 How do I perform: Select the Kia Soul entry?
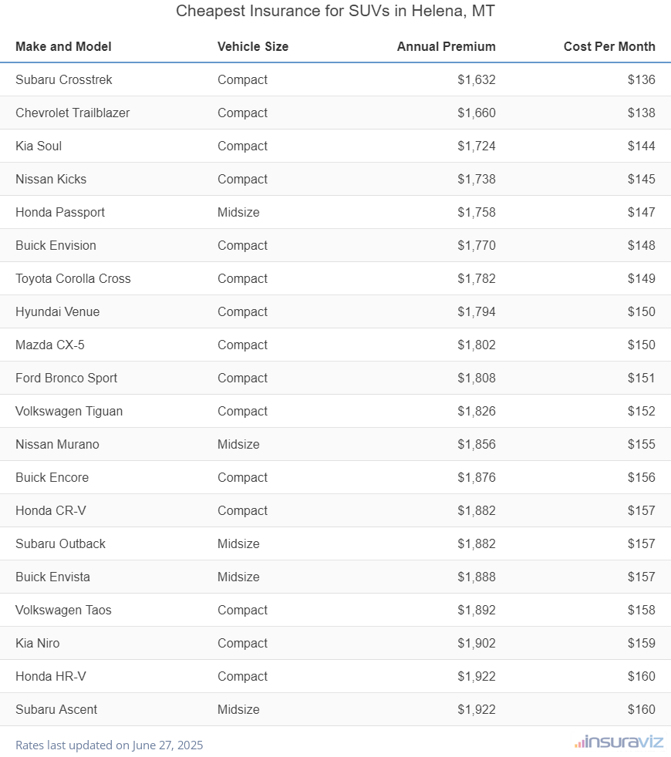(x=39, y=146)
